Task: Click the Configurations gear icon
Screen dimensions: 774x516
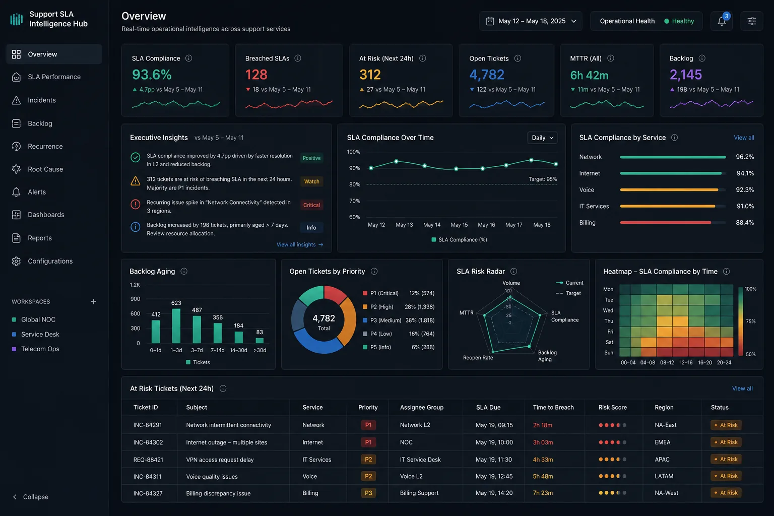Action: 16,261
